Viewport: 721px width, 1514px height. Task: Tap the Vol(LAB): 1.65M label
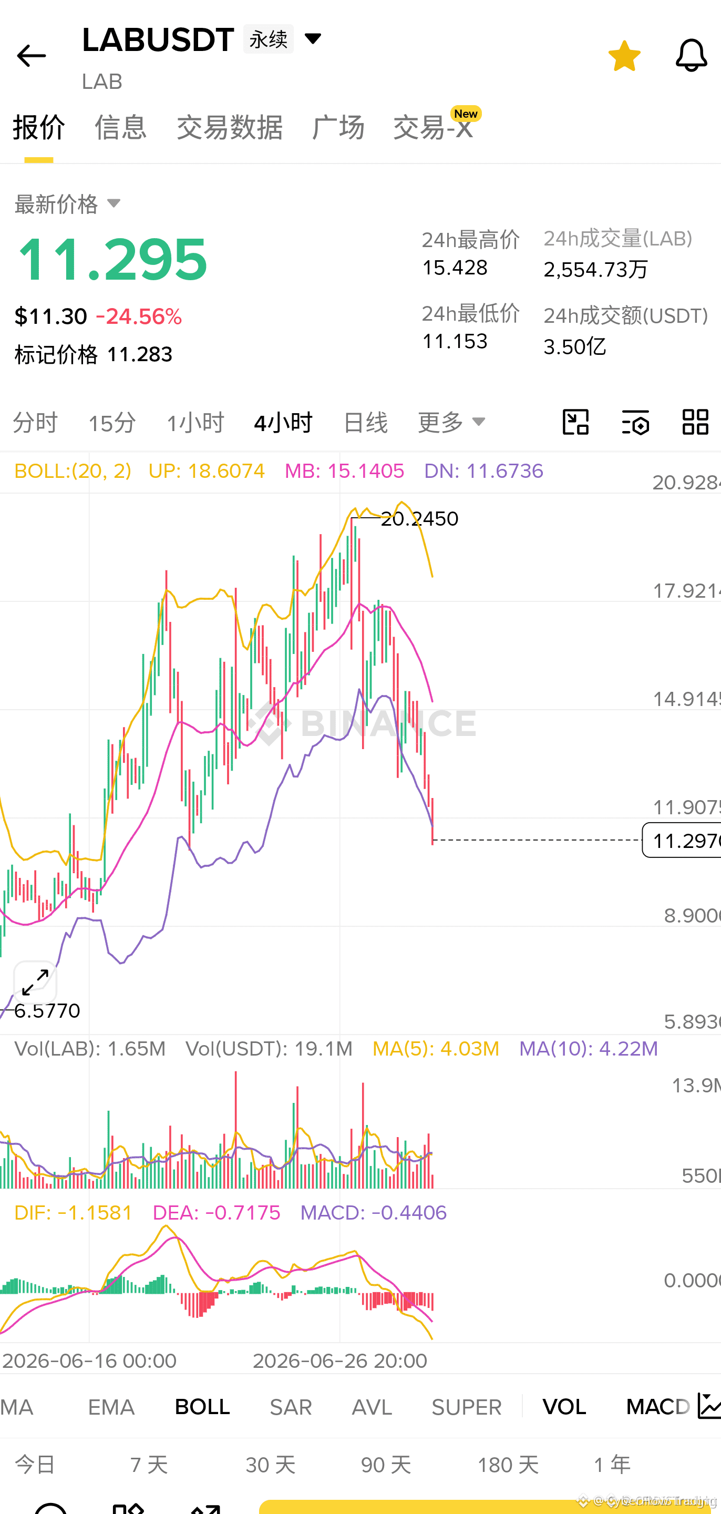pos(90,1049)
